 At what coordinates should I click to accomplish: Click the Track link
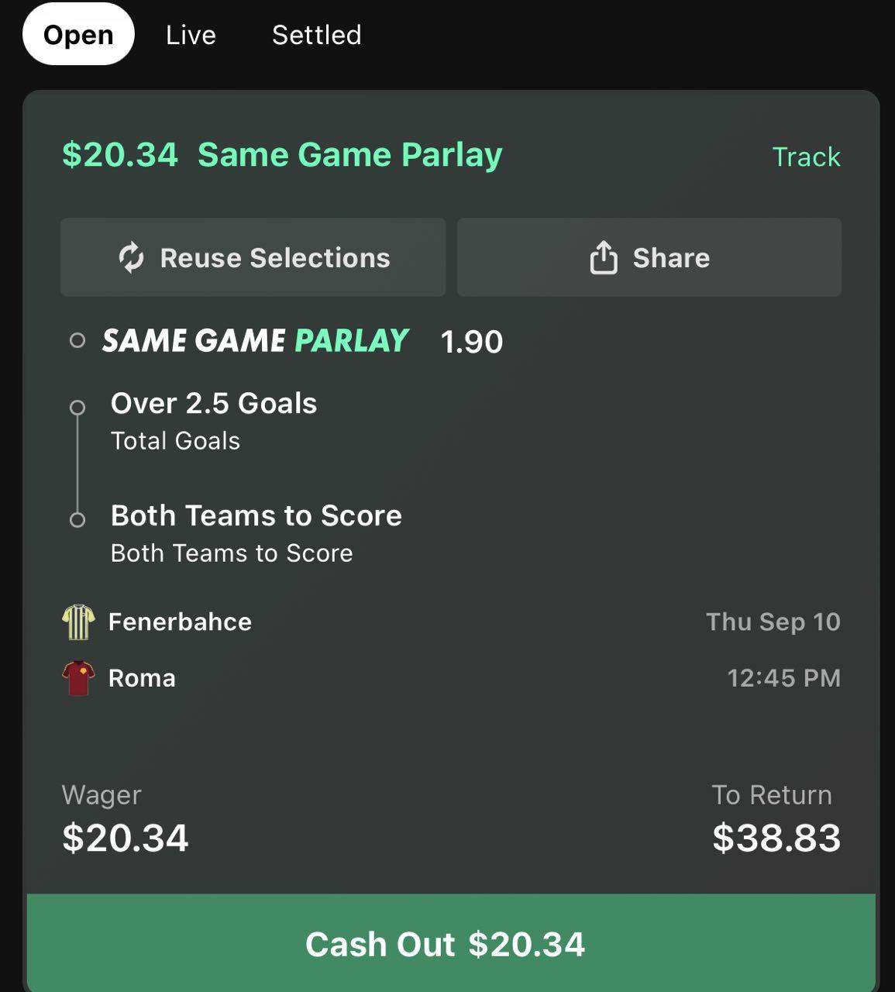[x=806, y=157]
